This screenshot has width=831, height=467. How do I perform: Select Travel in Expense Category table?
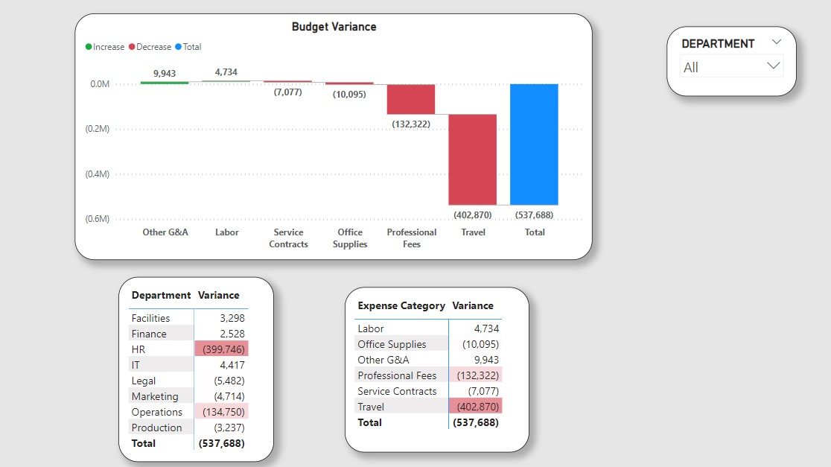428,407
